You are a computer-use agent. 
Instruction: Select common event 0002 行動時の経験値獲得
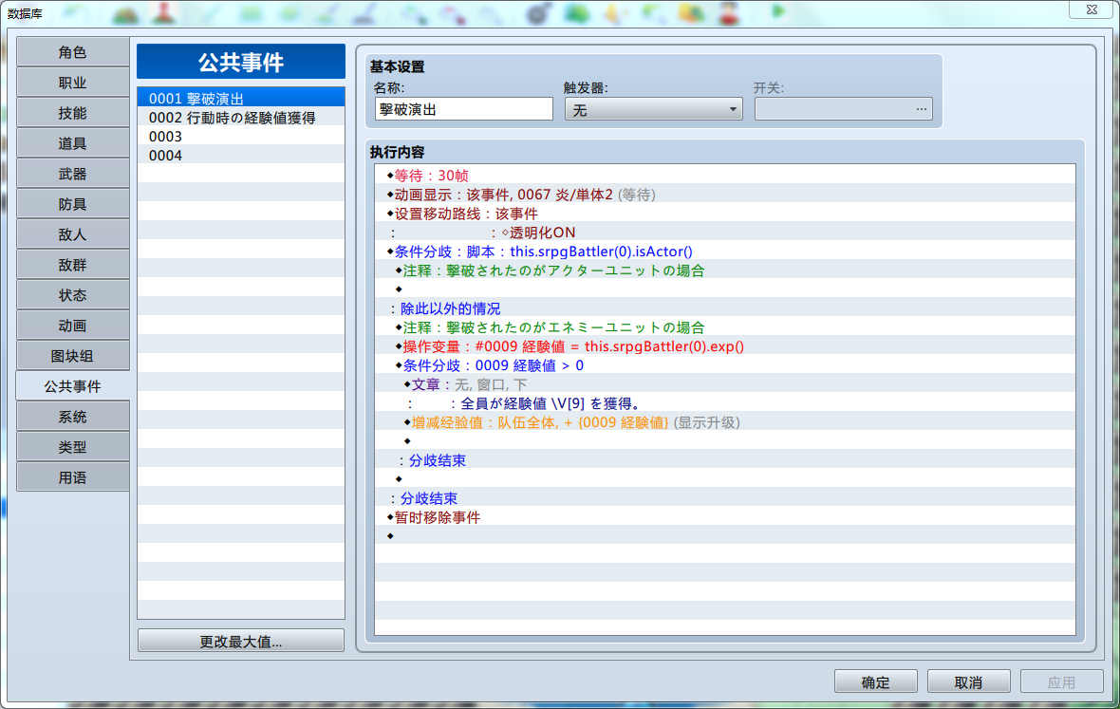point(241,118)
